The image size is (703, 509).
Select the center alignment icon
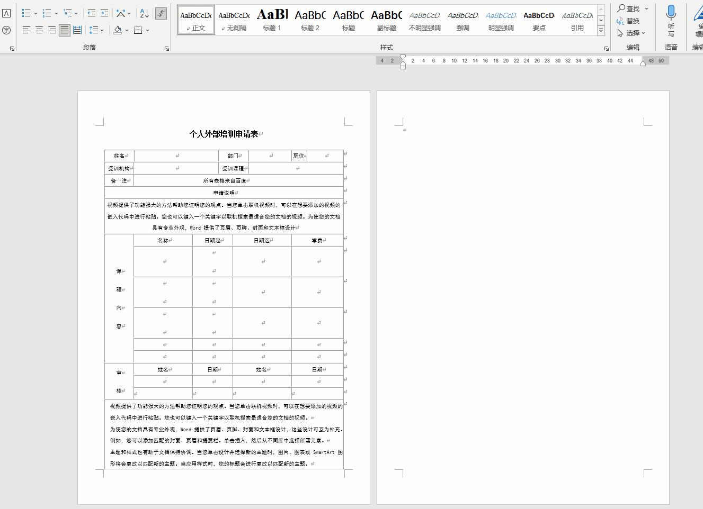point(39,30)
